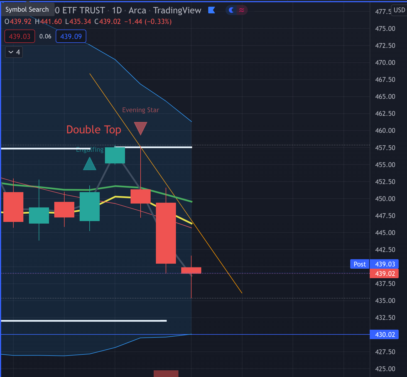The width and height of the screenshot is (407, 377).
Task: Click the small red last candle body
Action: pyautogui.click(x=191, y=270)
